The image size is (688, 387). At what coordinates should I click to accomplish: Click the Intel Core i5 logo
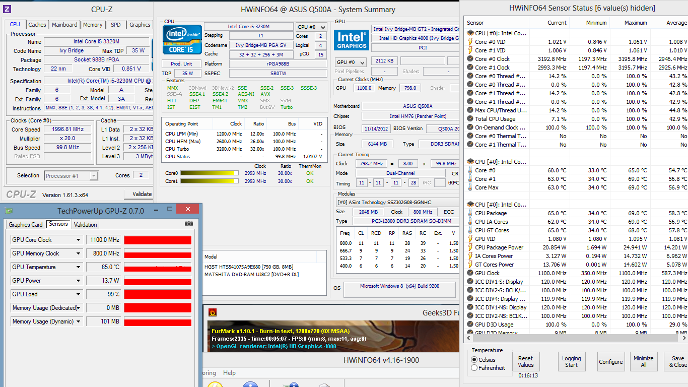[182, 39]
